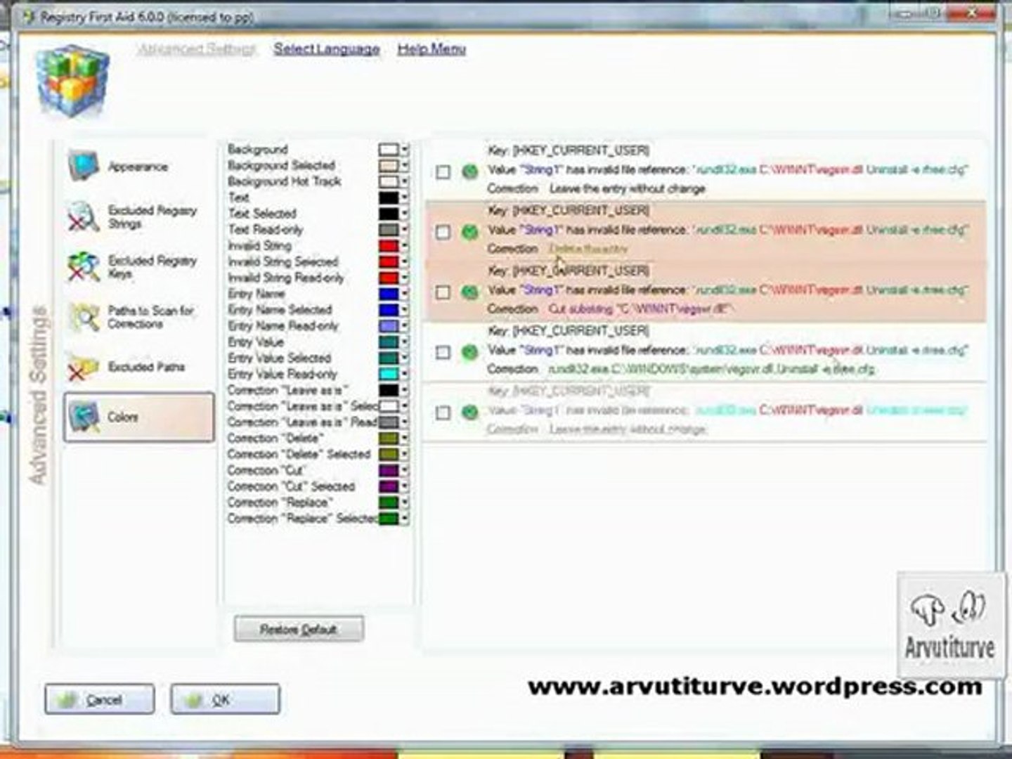The height and width of the screenshot is (759, 1012).
Task: Expand the Text color dropdown arrow
Action: (404, 197)
